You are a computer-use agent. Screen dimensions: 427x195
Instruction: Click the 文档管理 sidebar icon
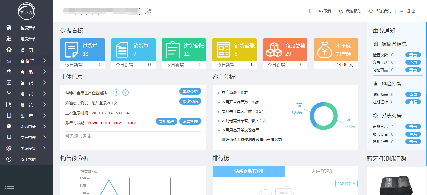[9, 137]
